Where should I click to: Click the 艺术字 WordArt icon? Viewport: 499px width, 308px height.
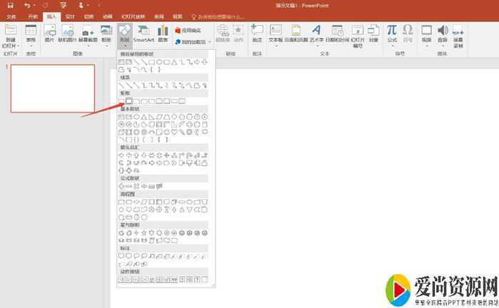(316, 34)
